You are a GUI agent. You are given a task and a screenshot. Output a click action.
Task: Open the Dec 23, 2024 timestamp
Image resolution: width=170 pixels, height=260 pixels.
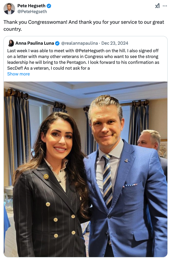tap(115, 43)
